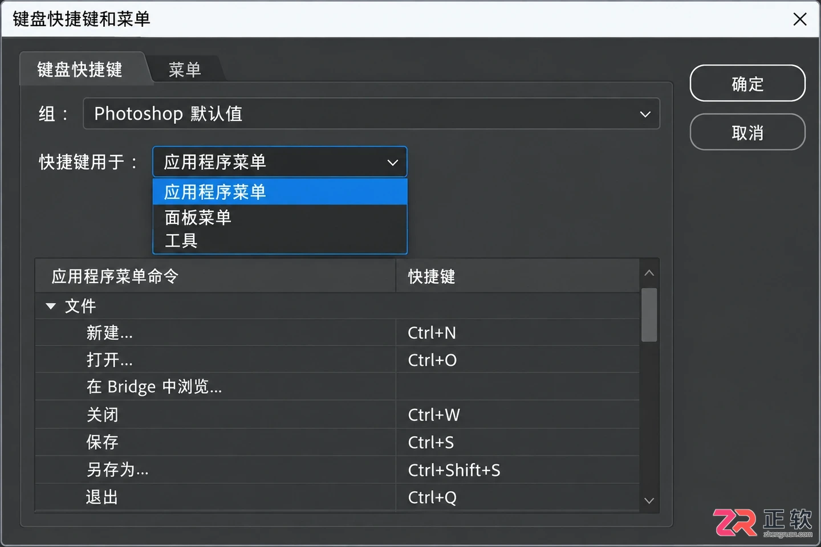
Task: Open the 组 Photoshop 默认值 dropdown
Action: (371, 113)
